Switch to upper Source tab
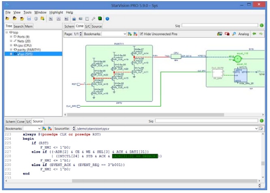 (96, 26)
